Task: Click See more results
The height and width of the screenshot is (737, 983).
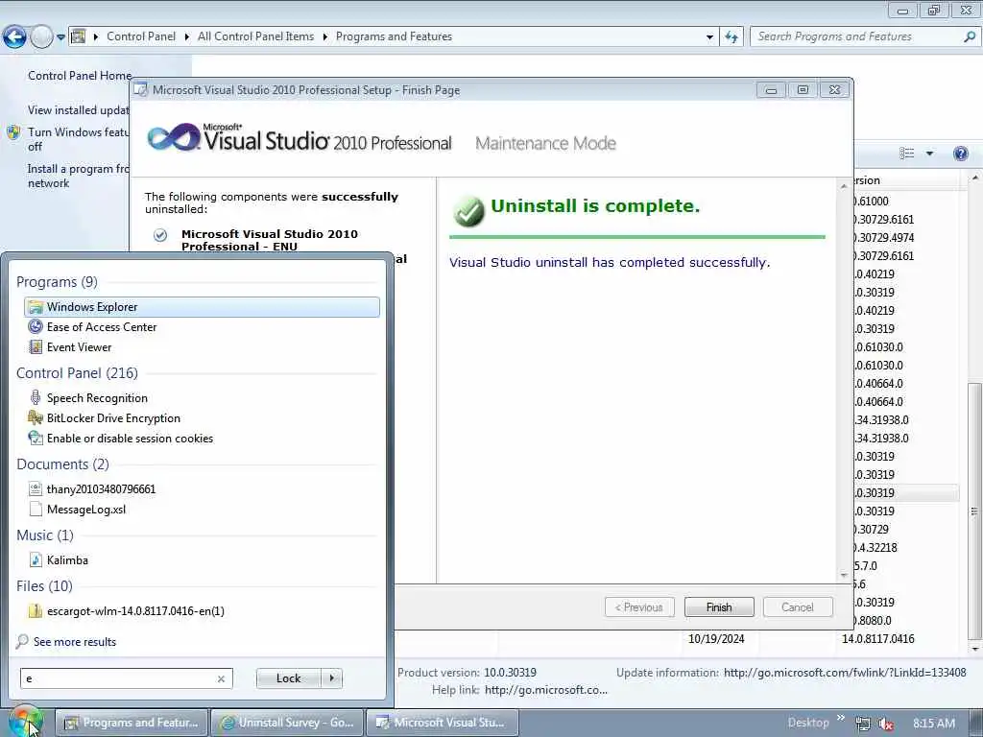Action: pos(75,642)
